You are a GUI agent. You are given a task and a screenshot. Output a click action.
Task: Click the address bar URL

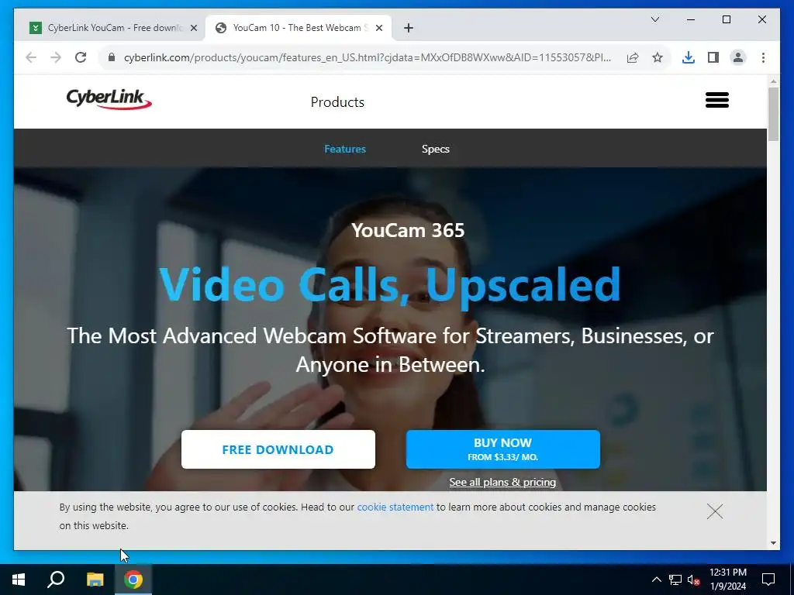pos(367,57)
